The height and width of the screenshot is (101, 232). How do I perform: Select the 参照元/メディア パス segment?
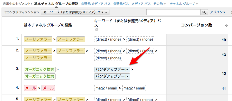pyautogui.click(x=96, y=4)
